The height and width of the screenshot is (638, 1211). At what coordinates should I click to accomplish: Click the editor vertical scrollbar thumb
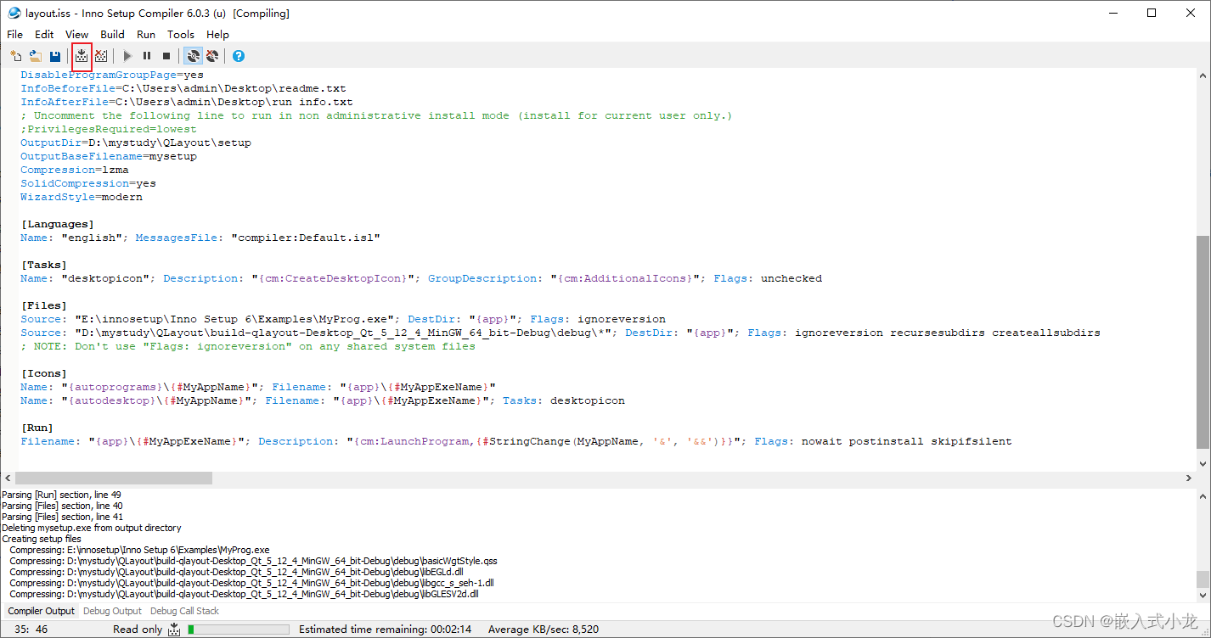click(x=1203, y=342)
